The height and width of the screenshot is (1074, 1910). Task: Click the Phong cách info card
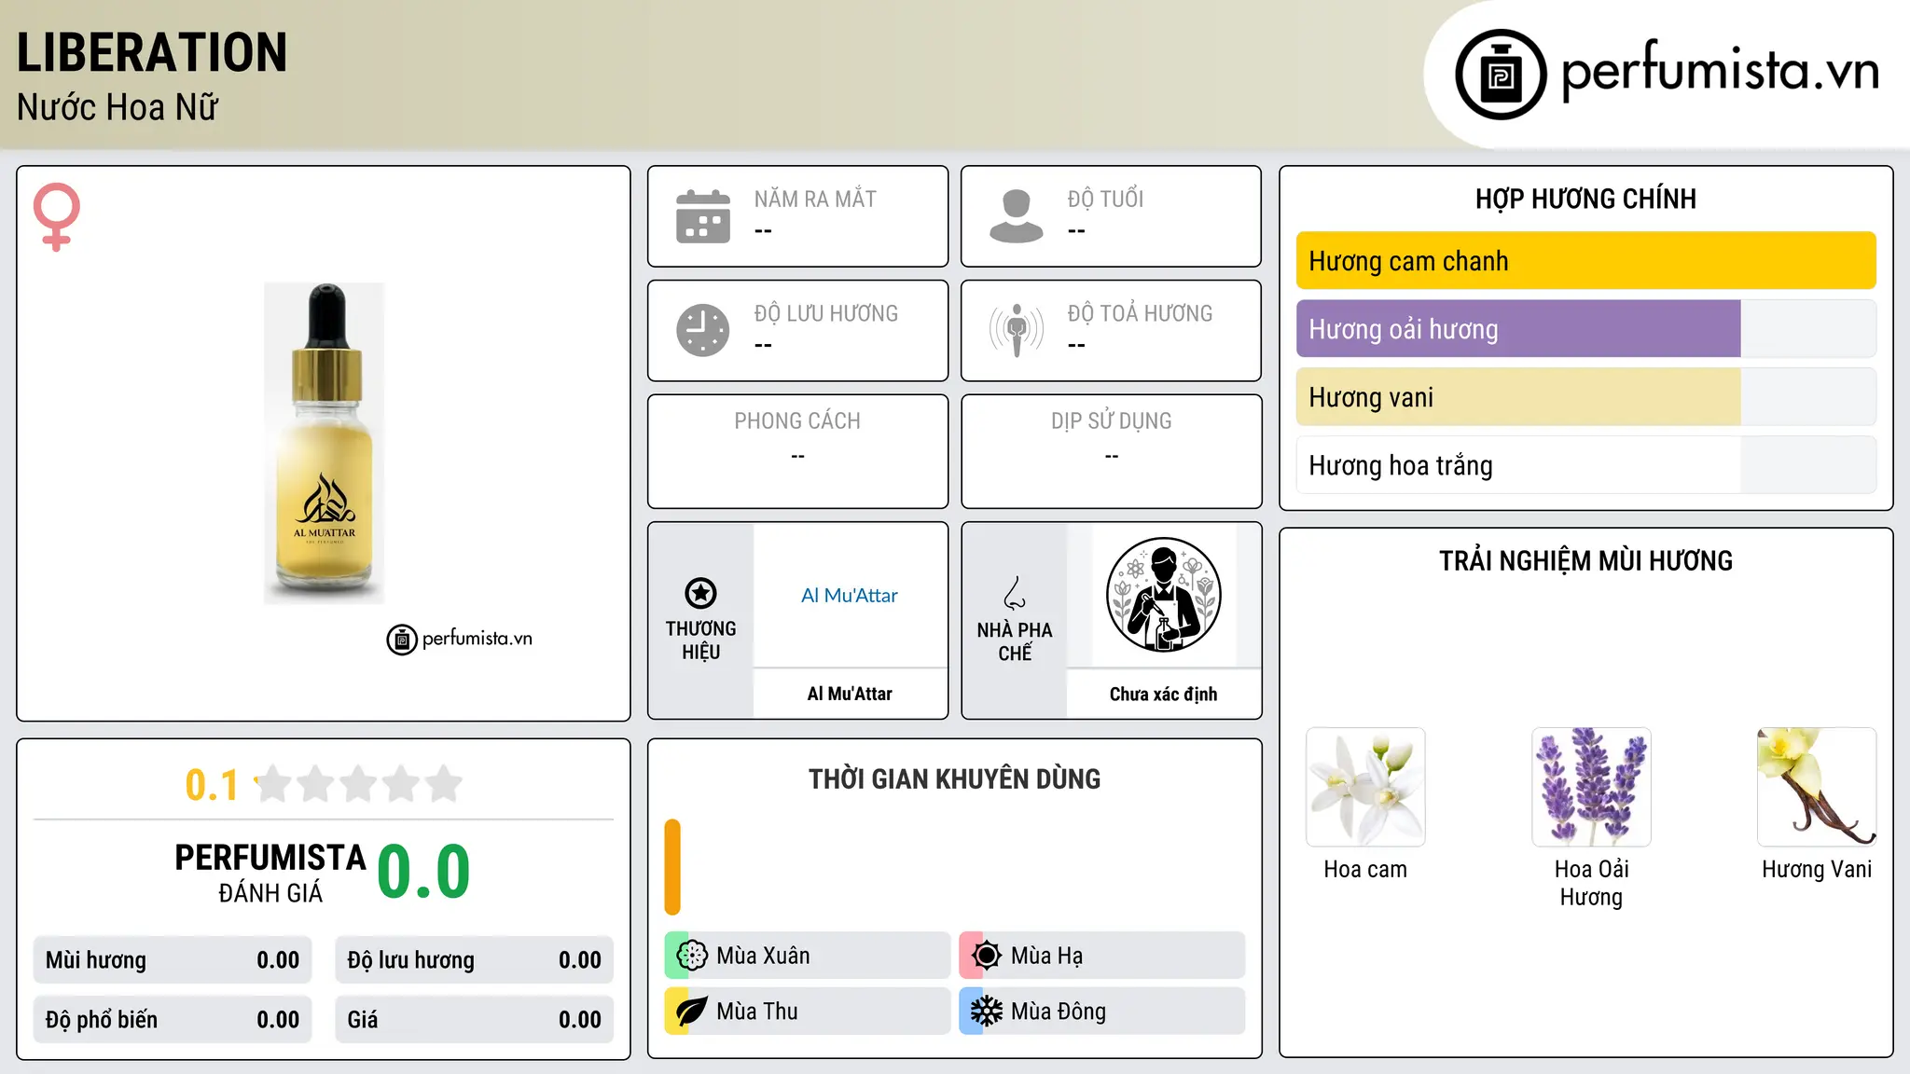(x=797, y=451)
